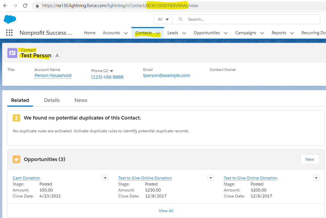Expand the Contacts tab chevron

click(158, 33)
